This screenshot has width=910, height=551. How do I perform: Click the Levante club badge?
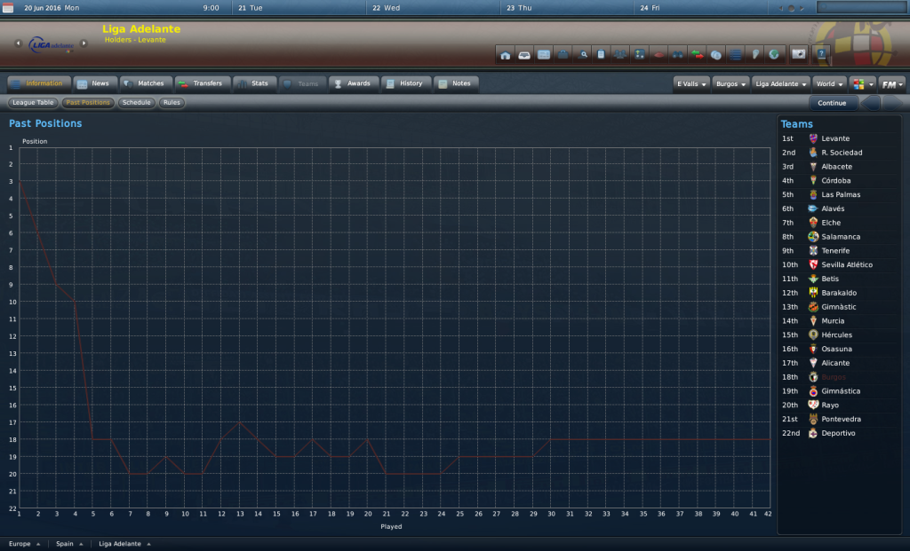[x=813, y=138]
